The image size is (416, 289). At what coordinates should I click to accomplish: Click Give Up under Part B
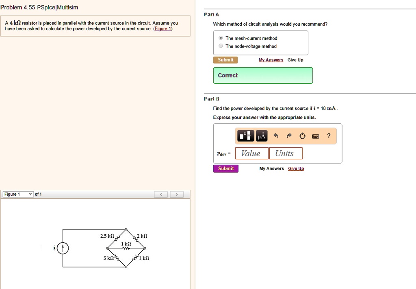pos(296,168)
